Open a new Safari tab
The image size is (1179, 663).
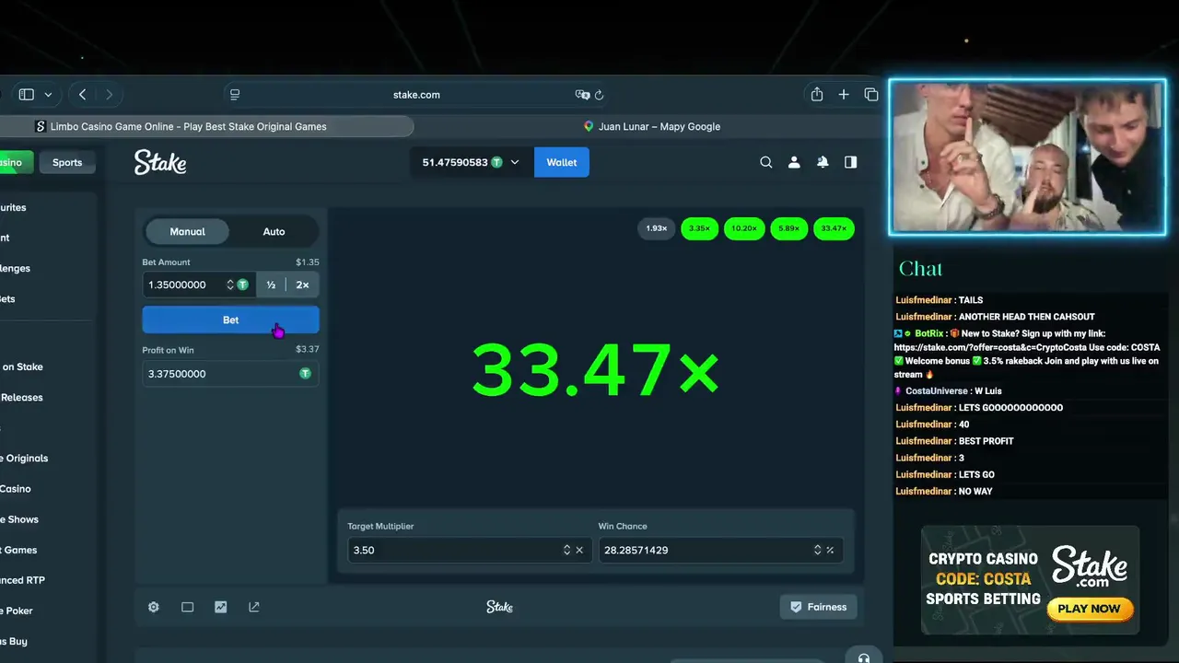[844, 94]
